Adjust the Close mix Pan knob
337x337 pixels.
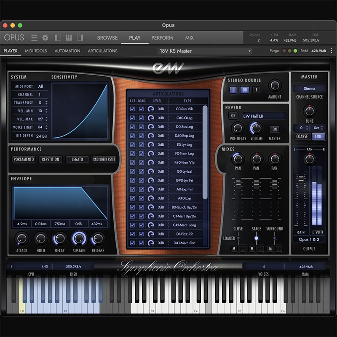point(238,159)
